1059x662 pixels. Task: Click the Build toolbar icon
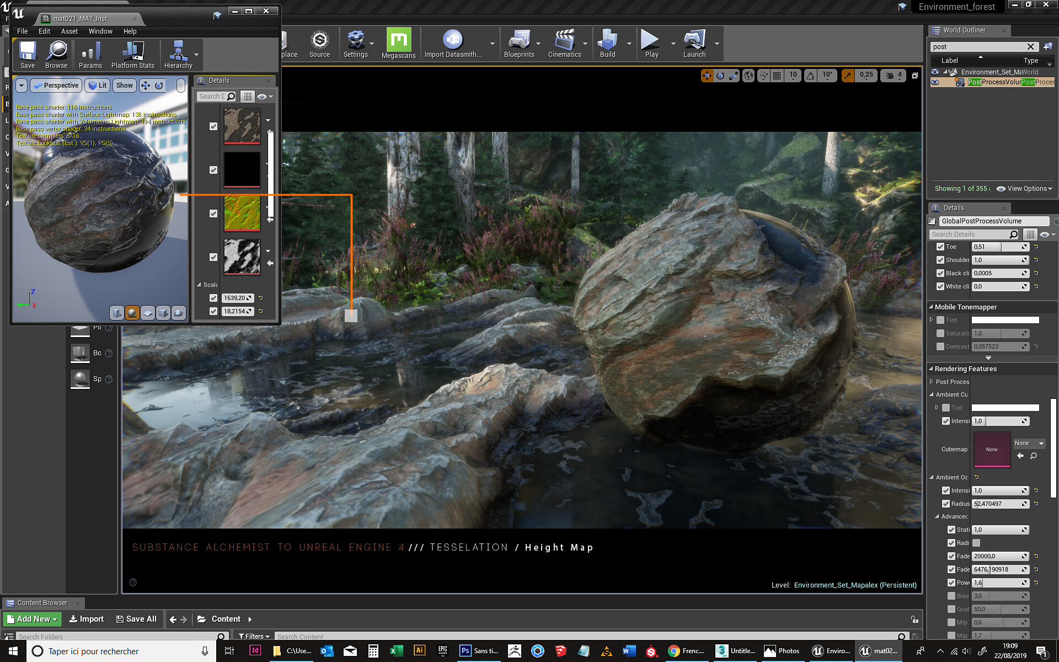607,43
